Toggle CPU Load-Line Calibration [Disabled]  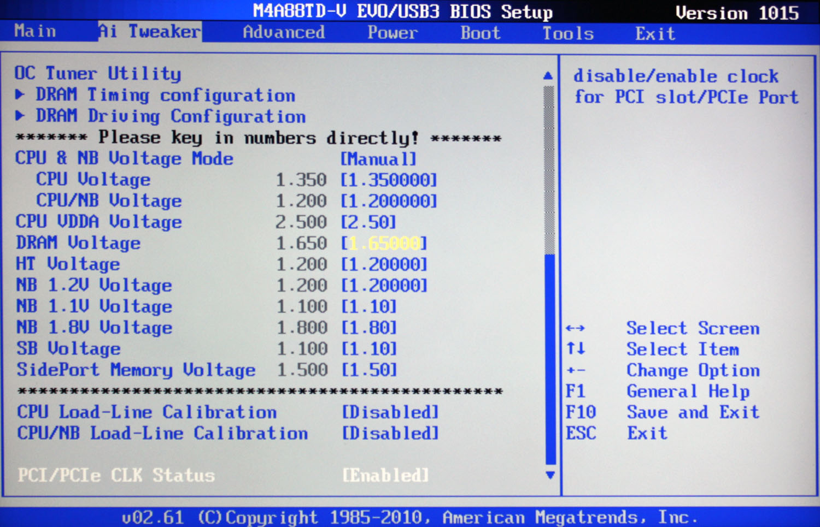tap(390, 412)
